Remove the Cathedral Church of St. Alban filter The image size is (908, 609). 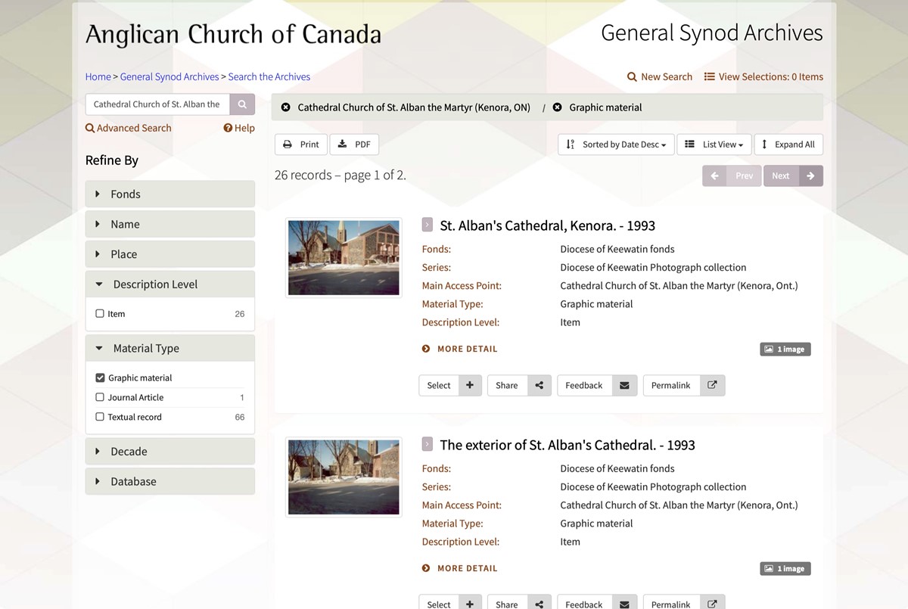point(285,107)
